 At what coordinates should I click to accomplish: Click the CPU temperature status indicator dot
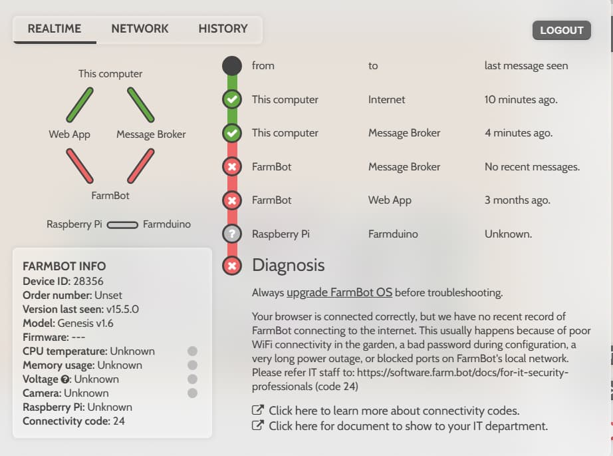[x=193, y=351]
